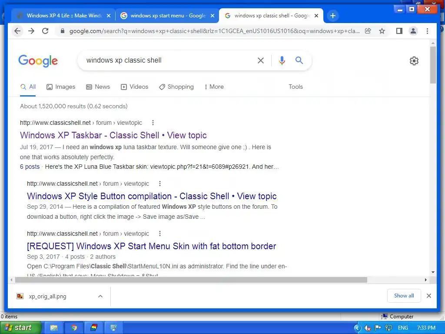Open the Chrome profile menu
This screenshot has height=334, width=445.
pos(413,31)
